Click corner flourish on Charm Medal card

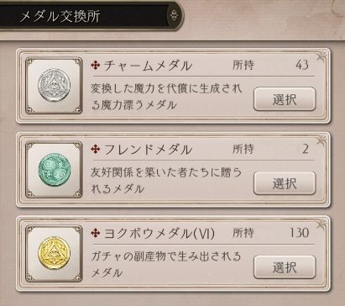coord(322,55)
